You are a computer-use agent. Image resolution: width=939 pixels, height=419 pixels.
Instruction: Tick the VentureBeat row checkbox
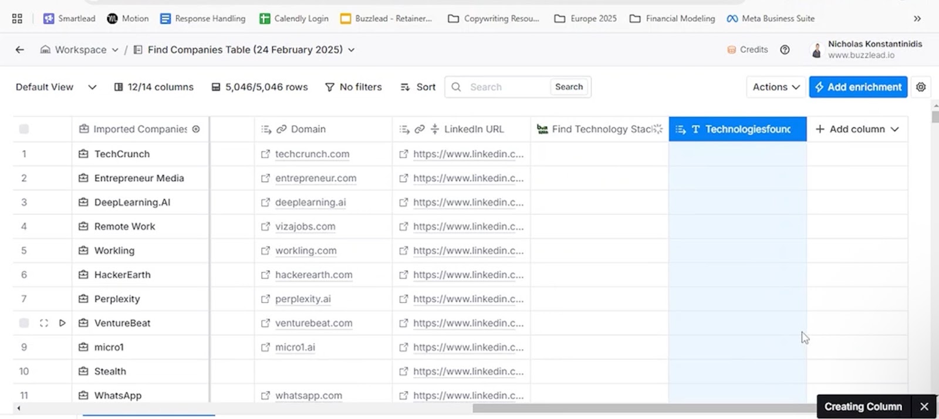point(24,323)
